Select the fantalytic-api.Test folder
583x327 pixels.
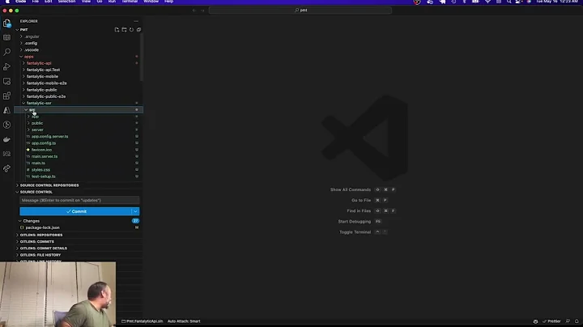43,70
